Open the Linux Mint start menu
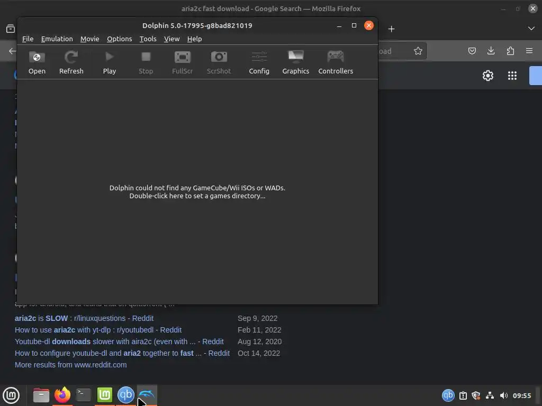This screenshot has width=542, height=406. click(11, 395)
